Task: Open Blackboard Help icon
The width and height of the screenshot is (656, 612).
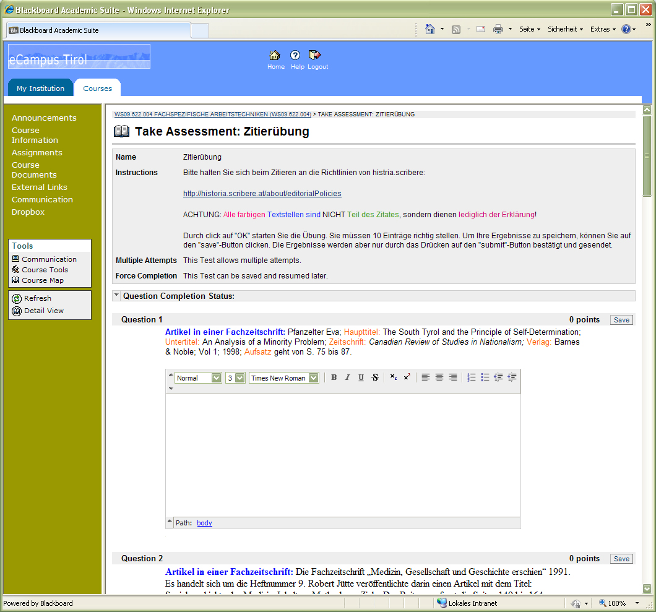Action: [x=295, y=56]
